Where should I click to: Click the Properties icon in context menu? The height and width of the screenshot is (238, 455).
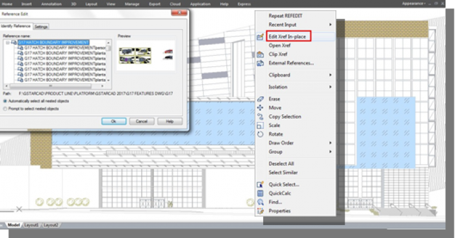click(260, 211)
